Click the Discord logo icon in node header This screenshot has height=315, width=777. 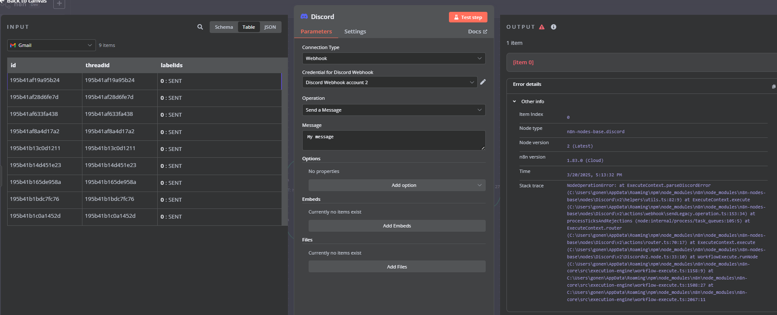pyautogui.click(x=304, y=16)
